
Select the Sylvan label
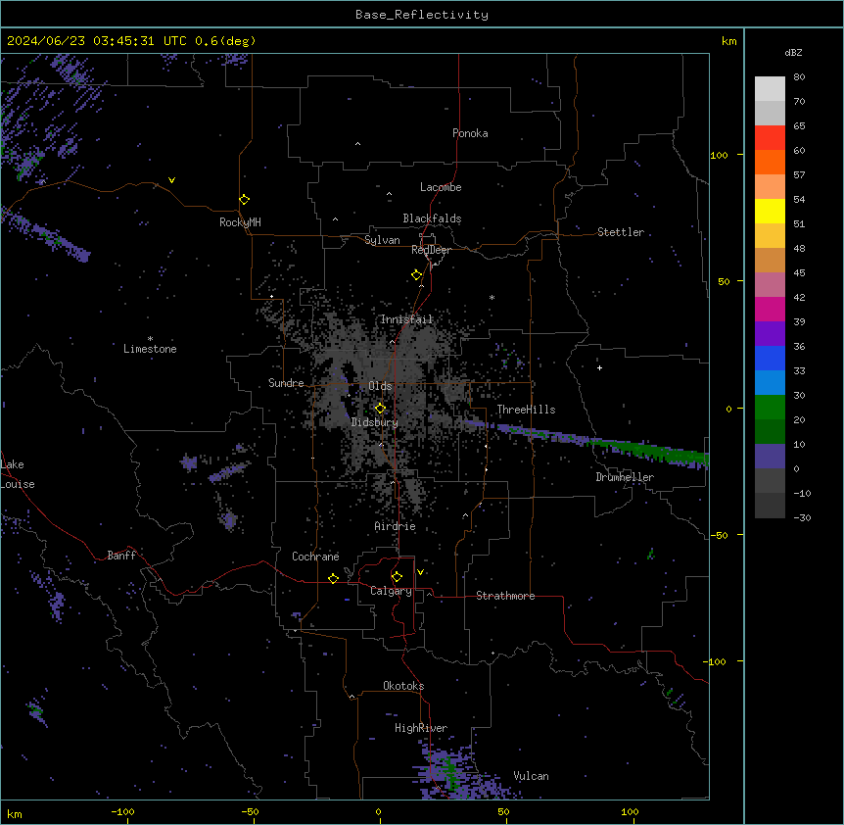pos(382,240)
